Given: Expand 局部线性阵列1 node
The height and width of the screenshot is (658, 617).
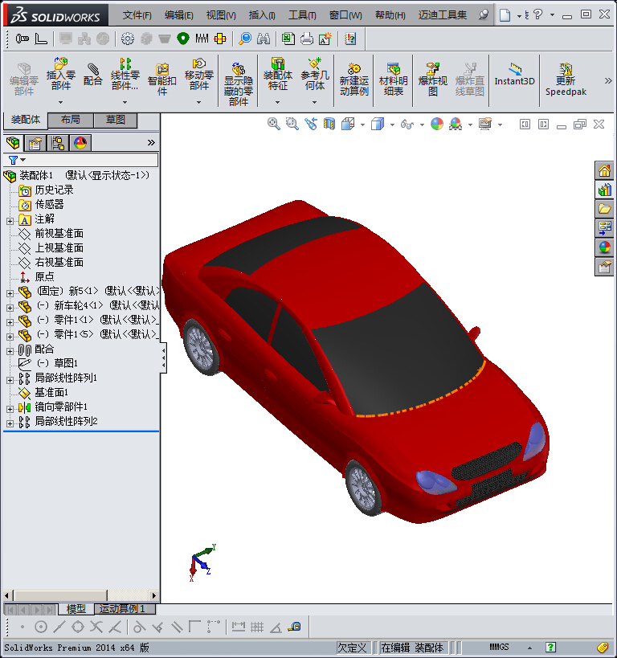Looking at the screenshot, I should (x=10, y=380).
